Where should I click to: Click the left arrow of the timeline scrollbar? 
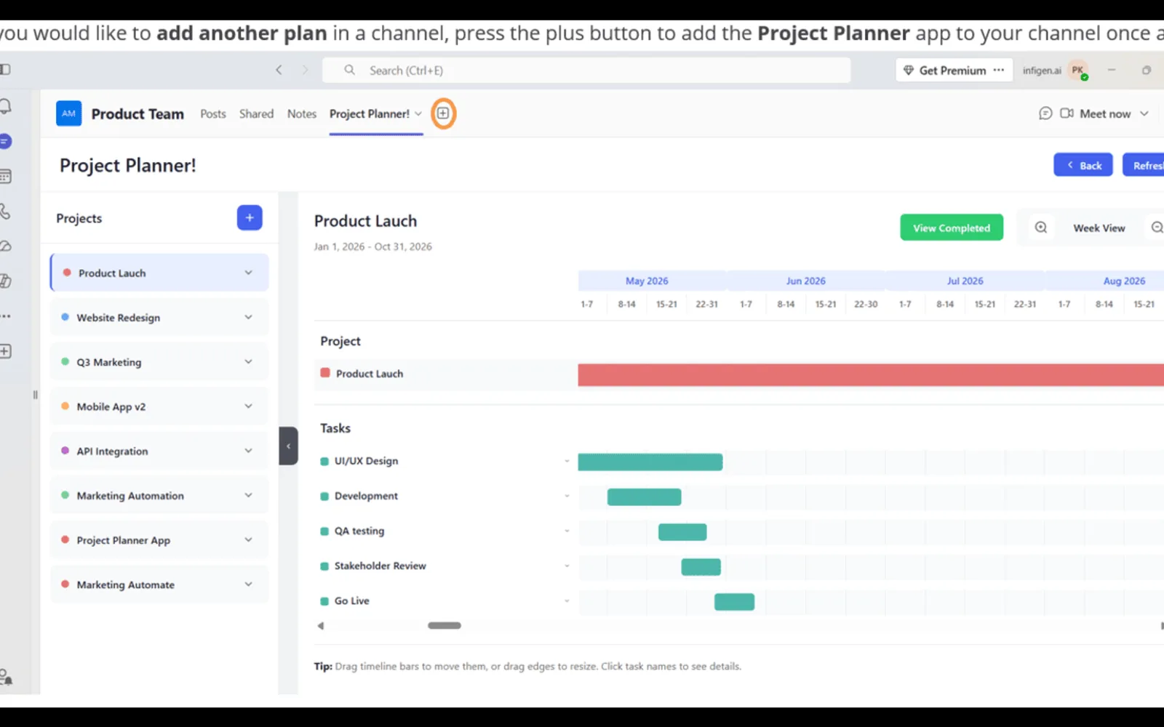click(321, 625)
